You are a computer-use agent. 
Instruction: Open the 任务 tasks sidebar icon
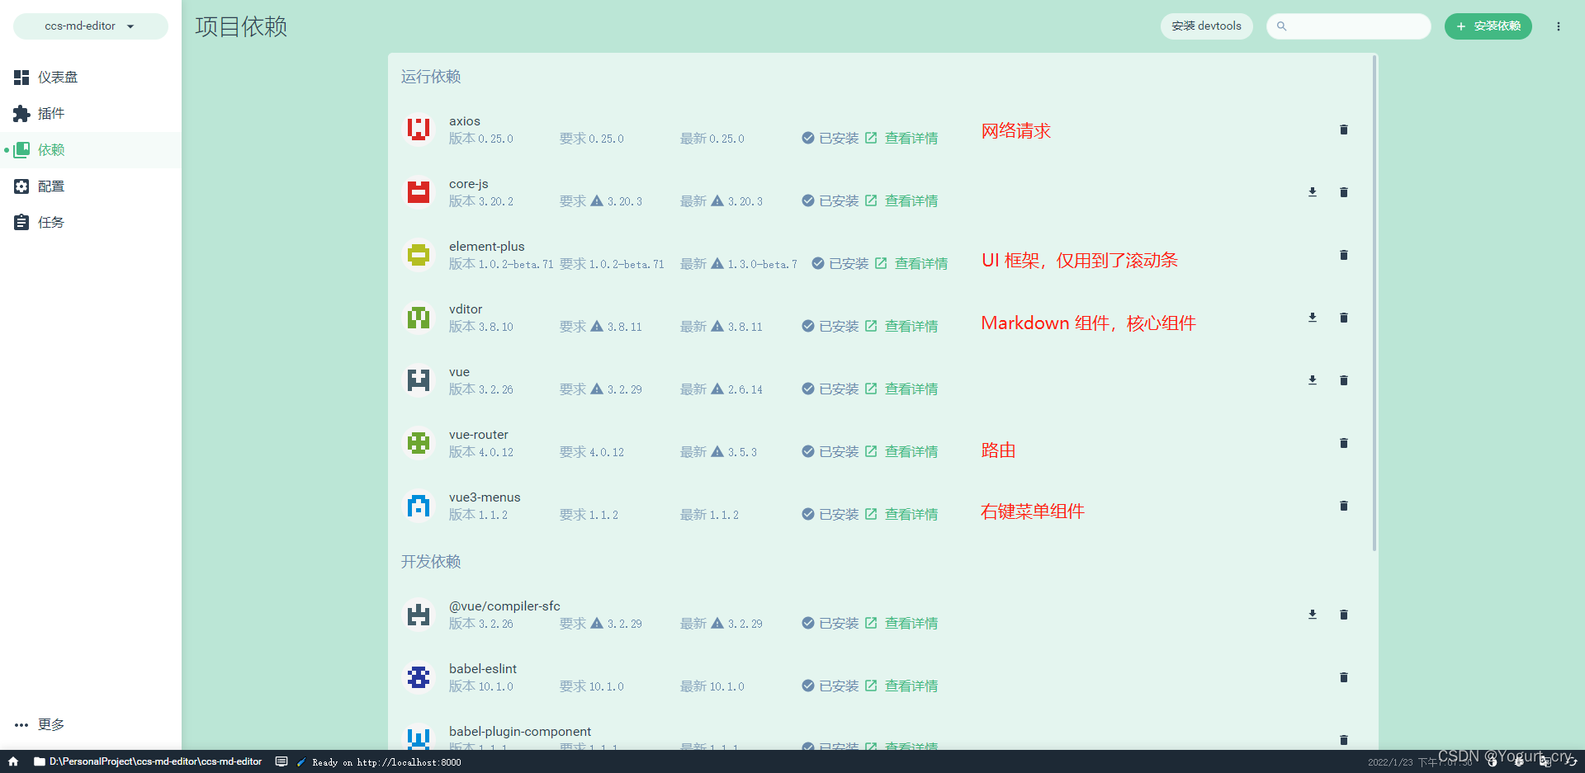pyautogui.click(x=50, y=221)
